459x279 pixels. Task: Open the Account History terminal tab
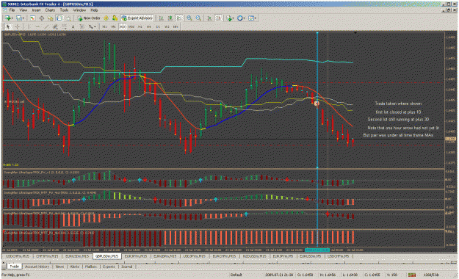tap(37, 267)
